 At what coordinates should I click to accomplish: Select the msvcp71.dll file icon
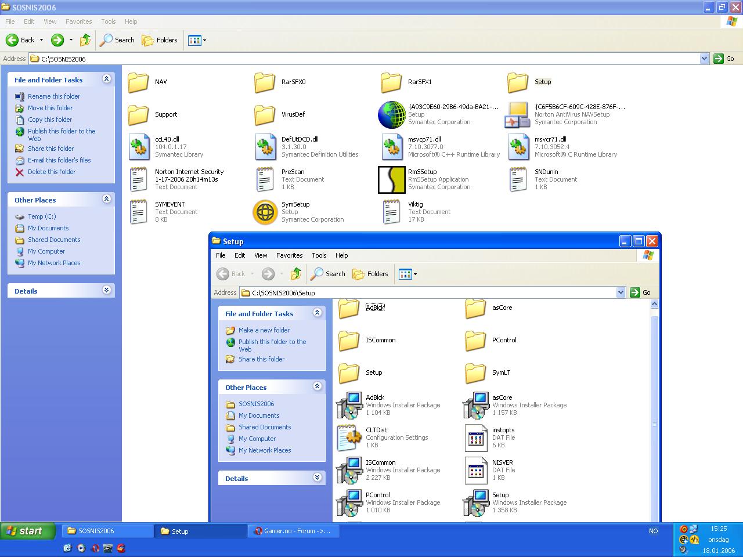392,147
